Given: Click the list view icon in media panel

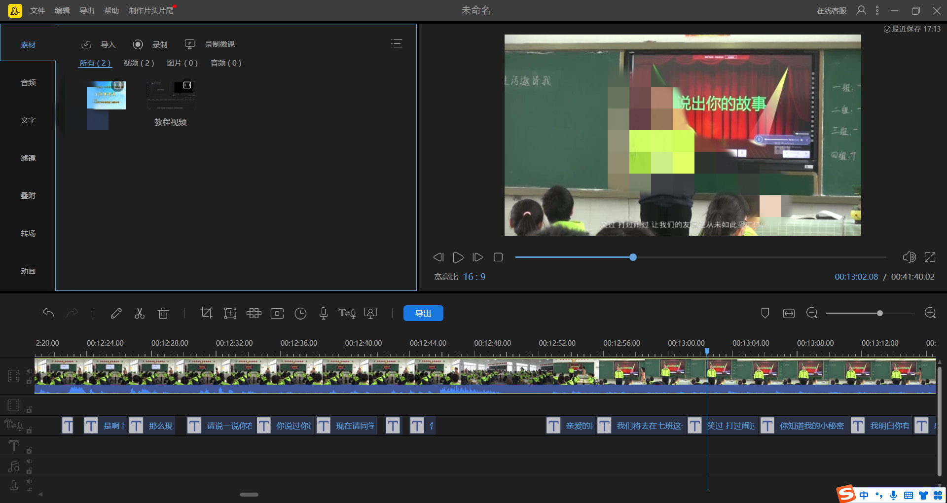Looking at the screenshot, I should tap(397, 44).
